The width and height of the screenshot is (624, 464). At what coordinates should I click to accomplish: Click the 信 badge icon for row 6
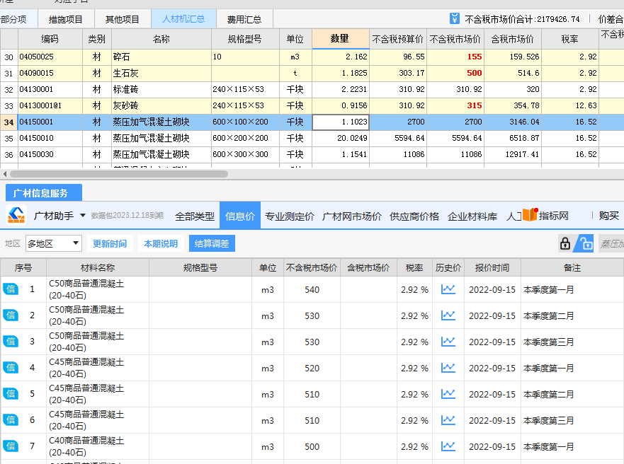point(11,420)
